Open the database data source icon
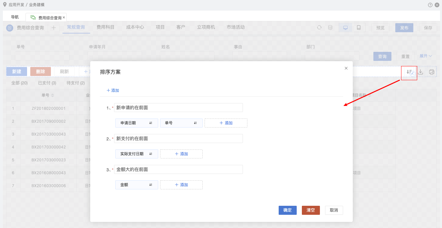This screenshot has height=228, width=442. [330, 28]
